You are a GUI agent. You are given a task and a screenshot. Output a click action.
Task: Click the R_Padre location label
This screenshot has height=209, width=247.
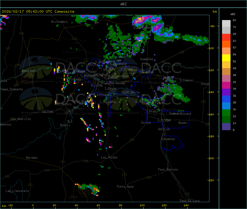(157, 103)
